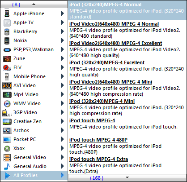Click the Zune icon
187x182 pixels.
pos(7,59)
